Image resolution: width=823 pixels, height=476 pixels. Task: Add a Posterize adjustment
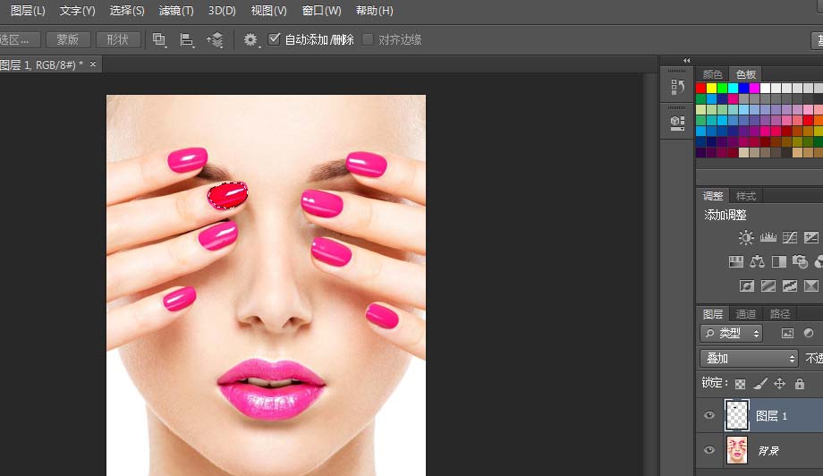click(x=768, y=285)
